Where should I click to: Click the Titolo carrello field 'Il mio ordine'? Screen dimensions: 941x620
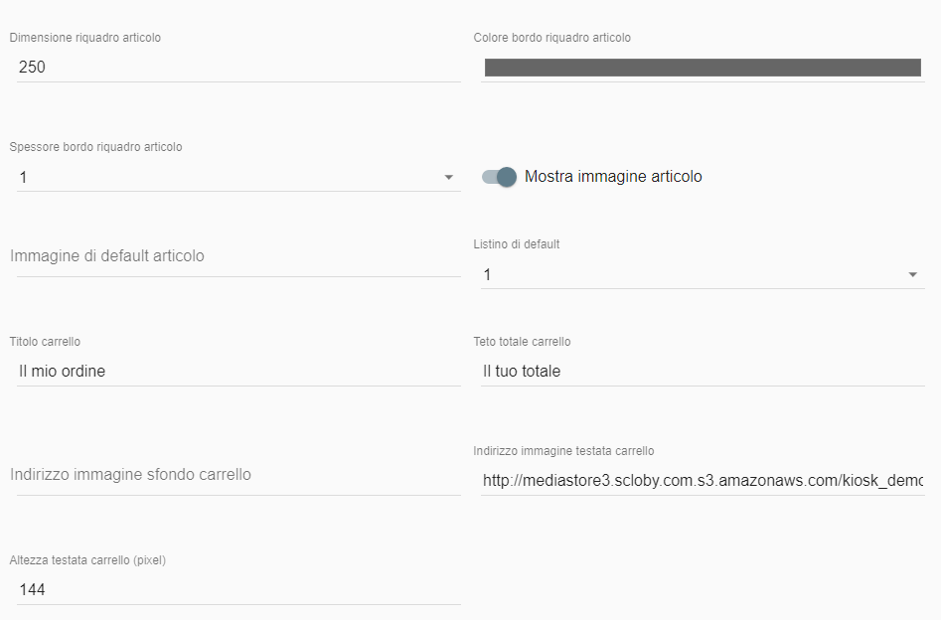[x=238, y=371]
